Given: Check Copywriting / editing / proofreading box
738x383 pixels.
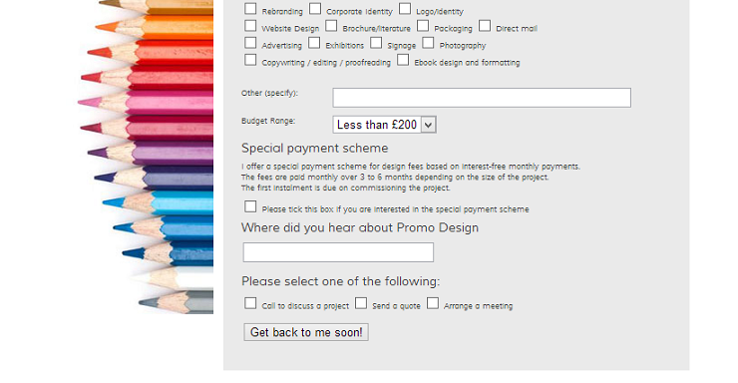Looking at the screenshot, I should coord(250,60).
